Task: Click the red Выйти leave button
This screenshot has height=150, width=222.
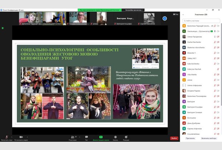Action: pyautogui.click(x=174, y=138)
